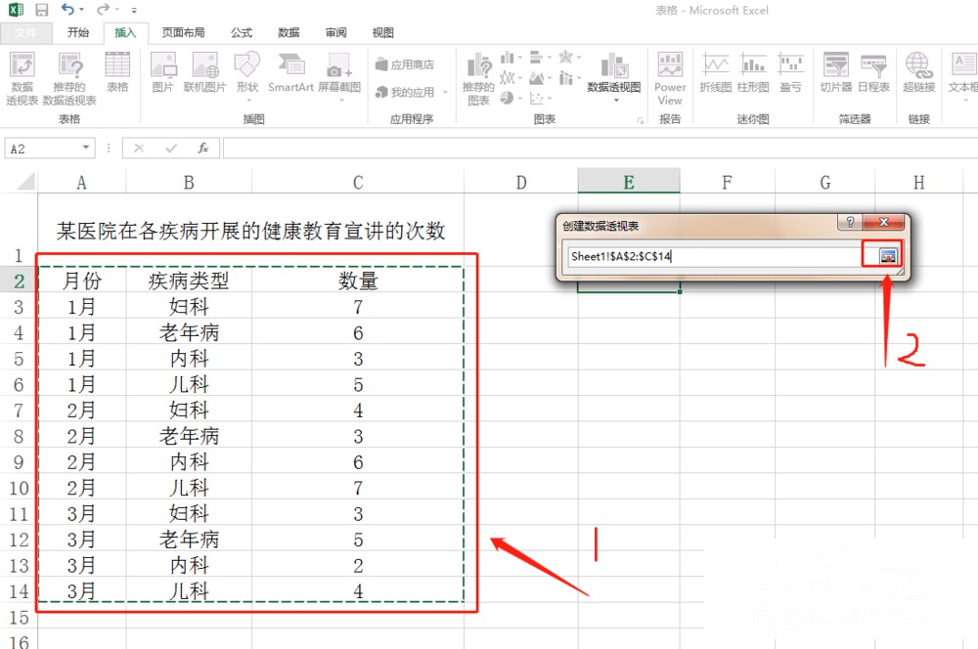978x649 pixels.
Task: Click the PivotTable ribbon icon
Action: [22, 78]
